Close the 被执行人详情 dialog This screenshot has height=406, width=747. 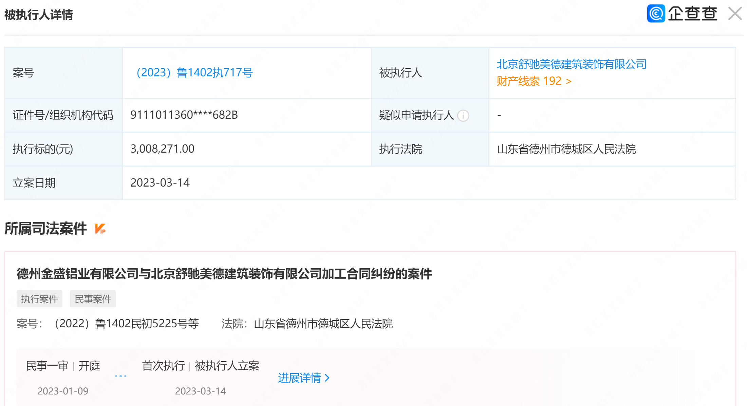click(735, 14)
